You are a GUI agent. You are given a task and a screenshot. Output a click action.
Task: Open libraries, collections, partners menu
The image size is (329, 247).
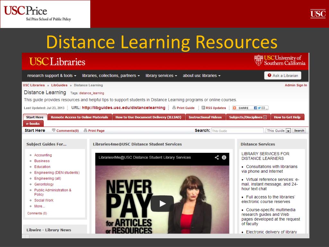click(x=111, y=76)
